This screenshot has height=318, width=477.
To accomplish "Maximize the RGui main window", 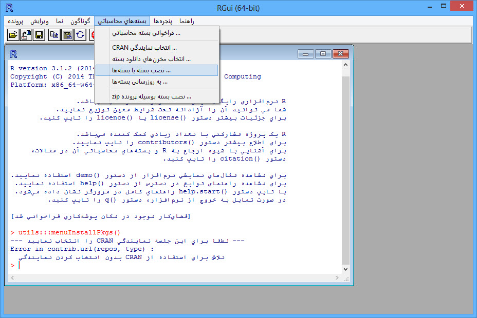I will pyautogui.click(x=444, y=6).
